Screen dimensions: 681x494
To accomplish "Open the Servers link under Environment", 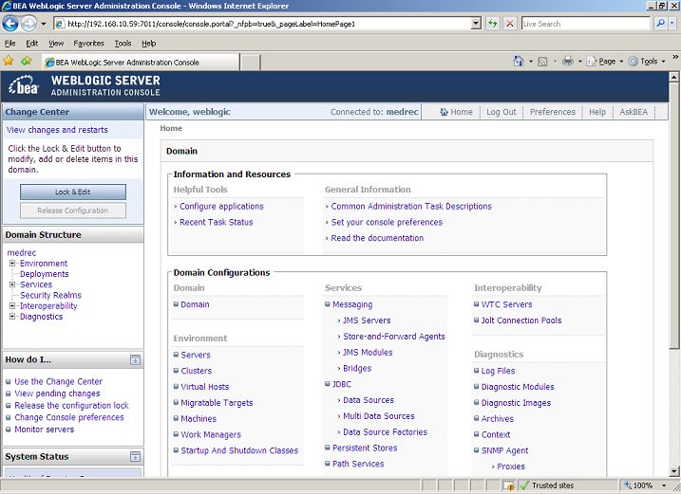I will coord(196,355).
